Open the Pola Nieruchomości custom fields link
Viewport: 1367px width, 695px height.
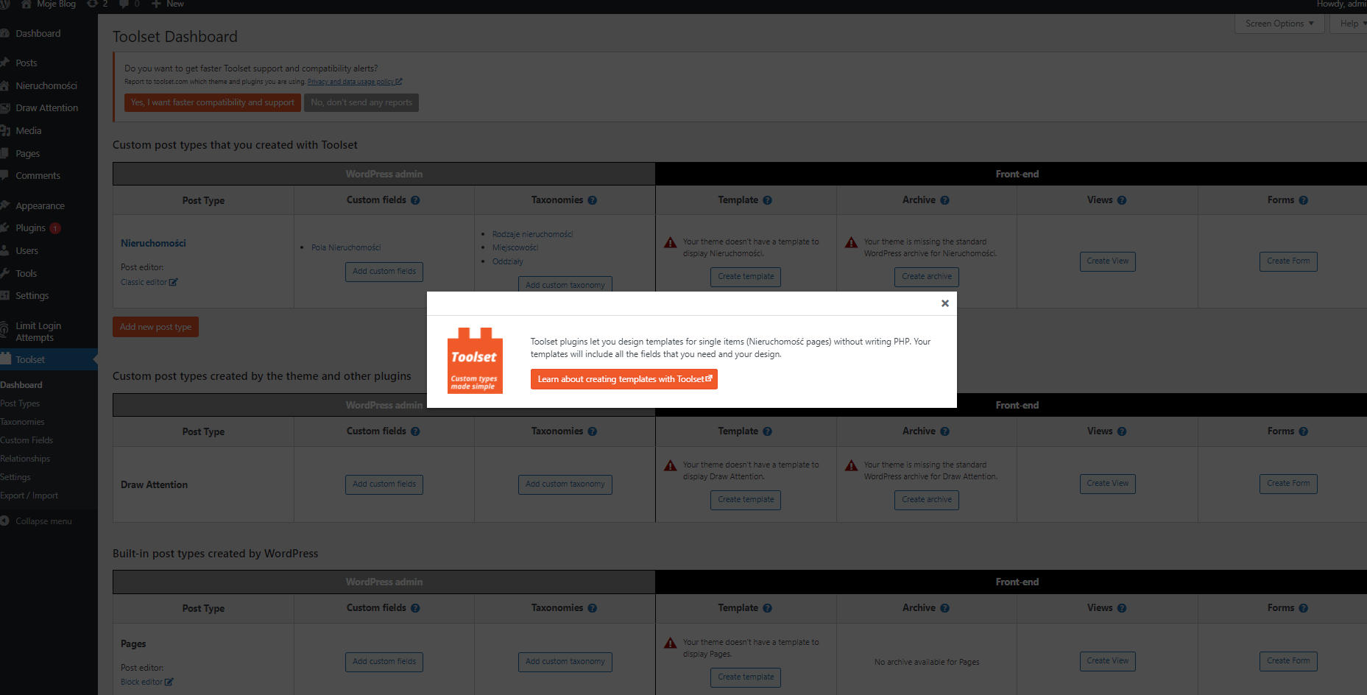[x=346, y=247]
